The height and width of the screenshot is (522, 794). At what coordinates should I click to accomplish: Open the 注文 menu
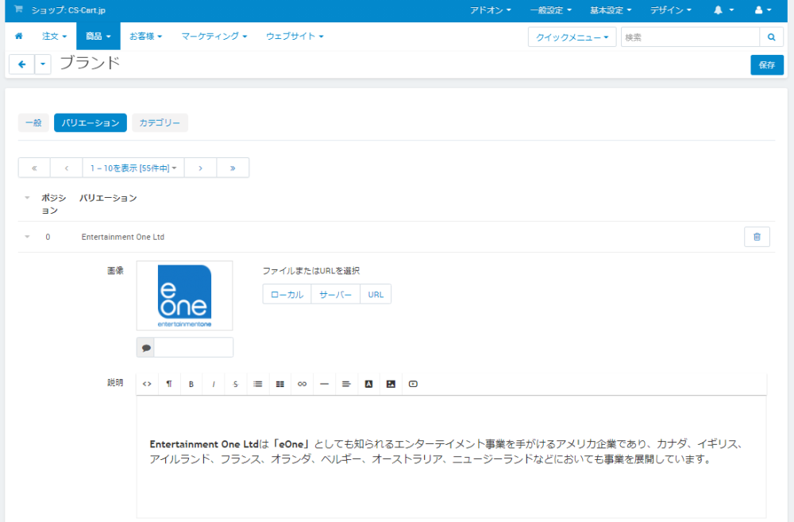54,36
